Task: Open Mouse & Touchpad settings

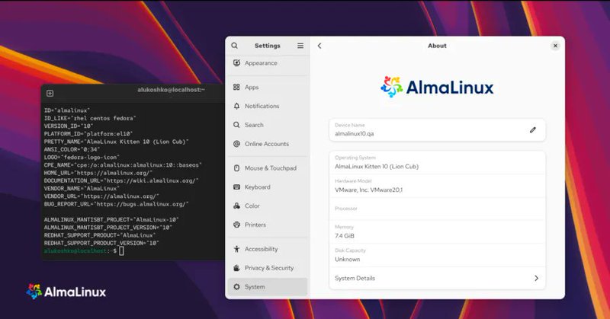Action: [270, 167]
